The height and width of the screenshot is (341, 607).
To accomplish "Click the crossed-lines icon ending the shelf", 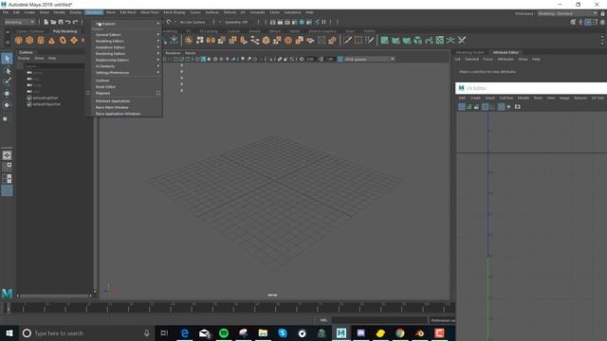I will (462, 40).
